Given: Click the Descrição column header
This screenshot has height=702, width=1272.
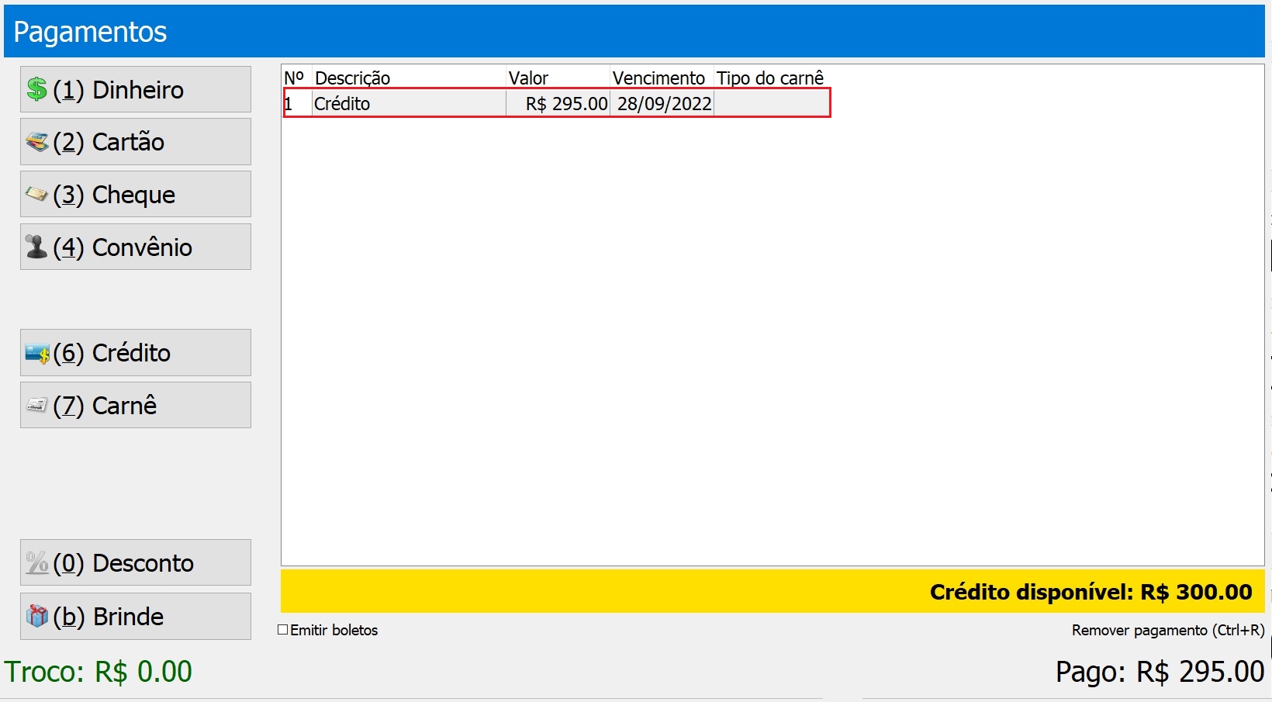Looking at the screenshot, I should [x=353, y=78].
